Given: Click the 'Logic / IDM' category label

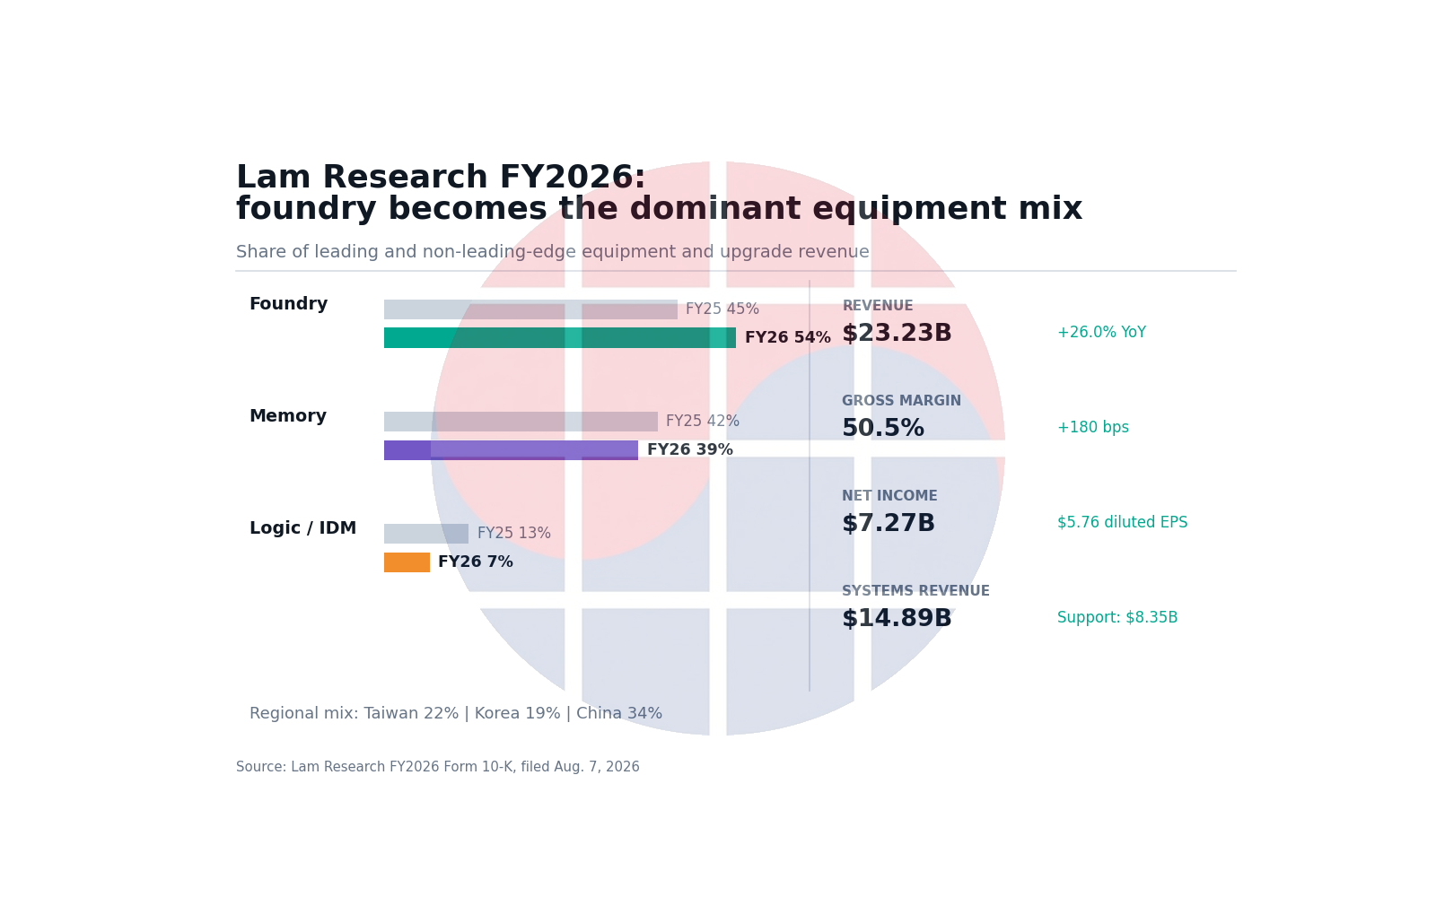Looking at the screenshot, I should click(x=302, y=528).
